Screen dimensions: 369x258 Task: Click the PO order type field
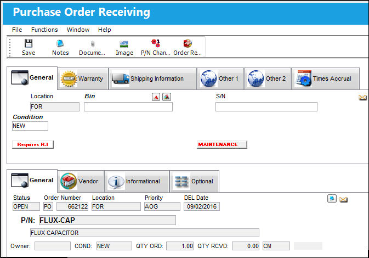tap(48, 206)
